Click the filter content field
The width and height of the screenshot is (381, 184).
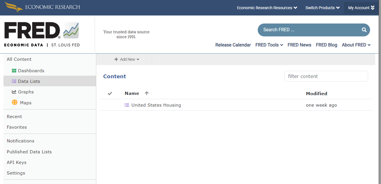tap(326, 76)
